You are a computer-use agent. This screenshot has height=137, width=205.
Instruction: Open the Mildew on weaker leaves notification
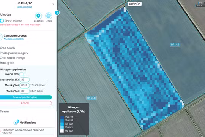pyautogui.click(x=27, y=131)
